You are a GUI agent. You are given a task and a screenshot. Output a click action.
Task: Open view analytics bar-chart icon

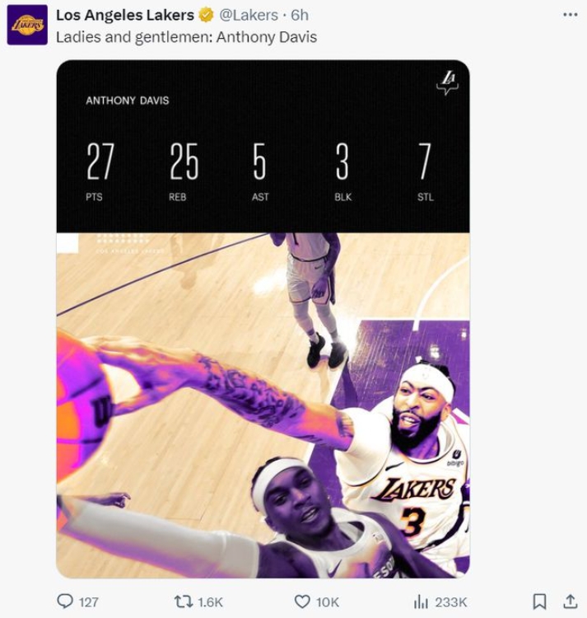tap(421, 602)
